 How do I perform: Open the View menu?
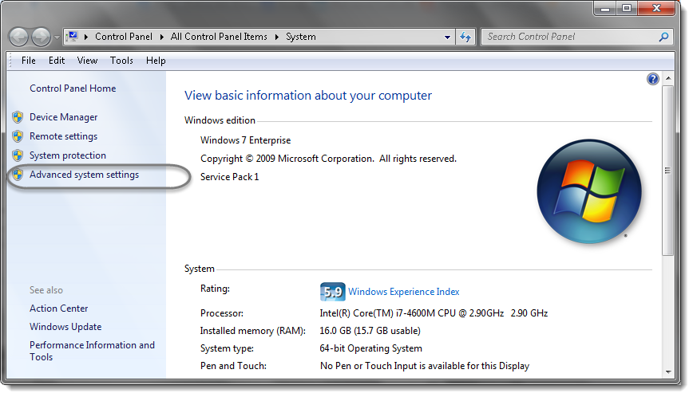tap(87, 61)
